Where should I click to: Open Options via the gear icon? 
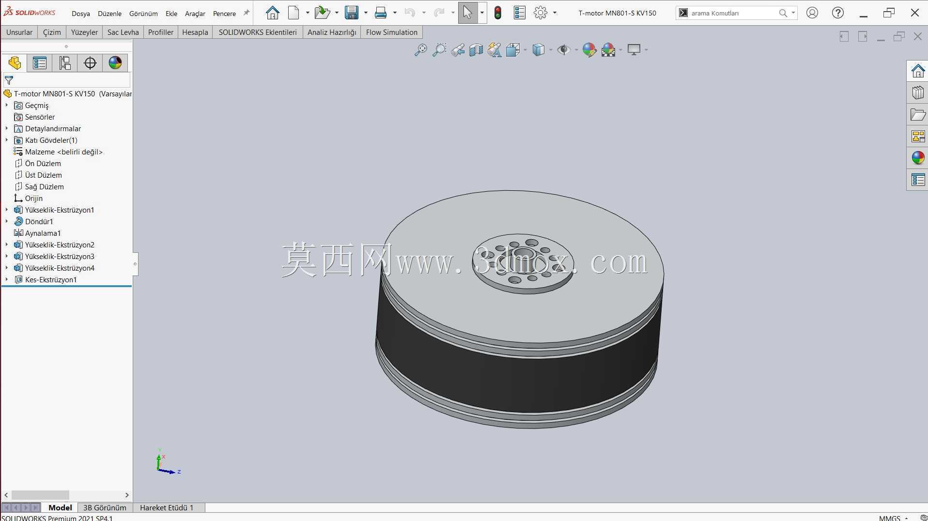tap(541, 13)
